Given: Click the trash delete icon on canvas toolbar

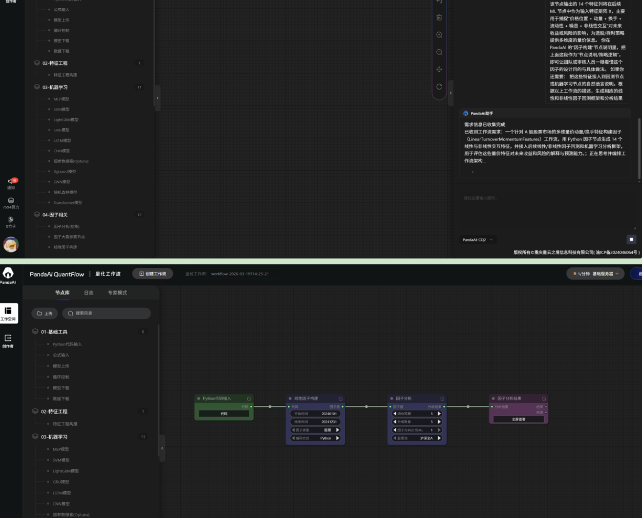Looking at the screenshot, I should tap(439, 18).
